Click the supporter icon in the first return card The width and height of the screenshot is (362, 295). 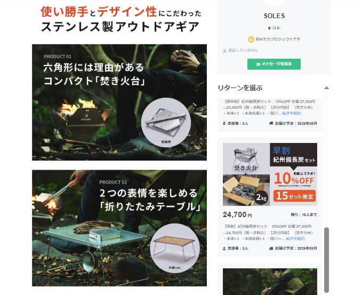pyautogui.click(x=224, y=124)
